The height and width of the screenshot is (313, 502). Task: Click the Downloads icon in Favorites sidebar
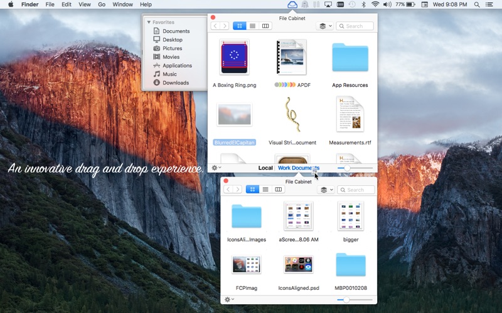tap(157, 83)
